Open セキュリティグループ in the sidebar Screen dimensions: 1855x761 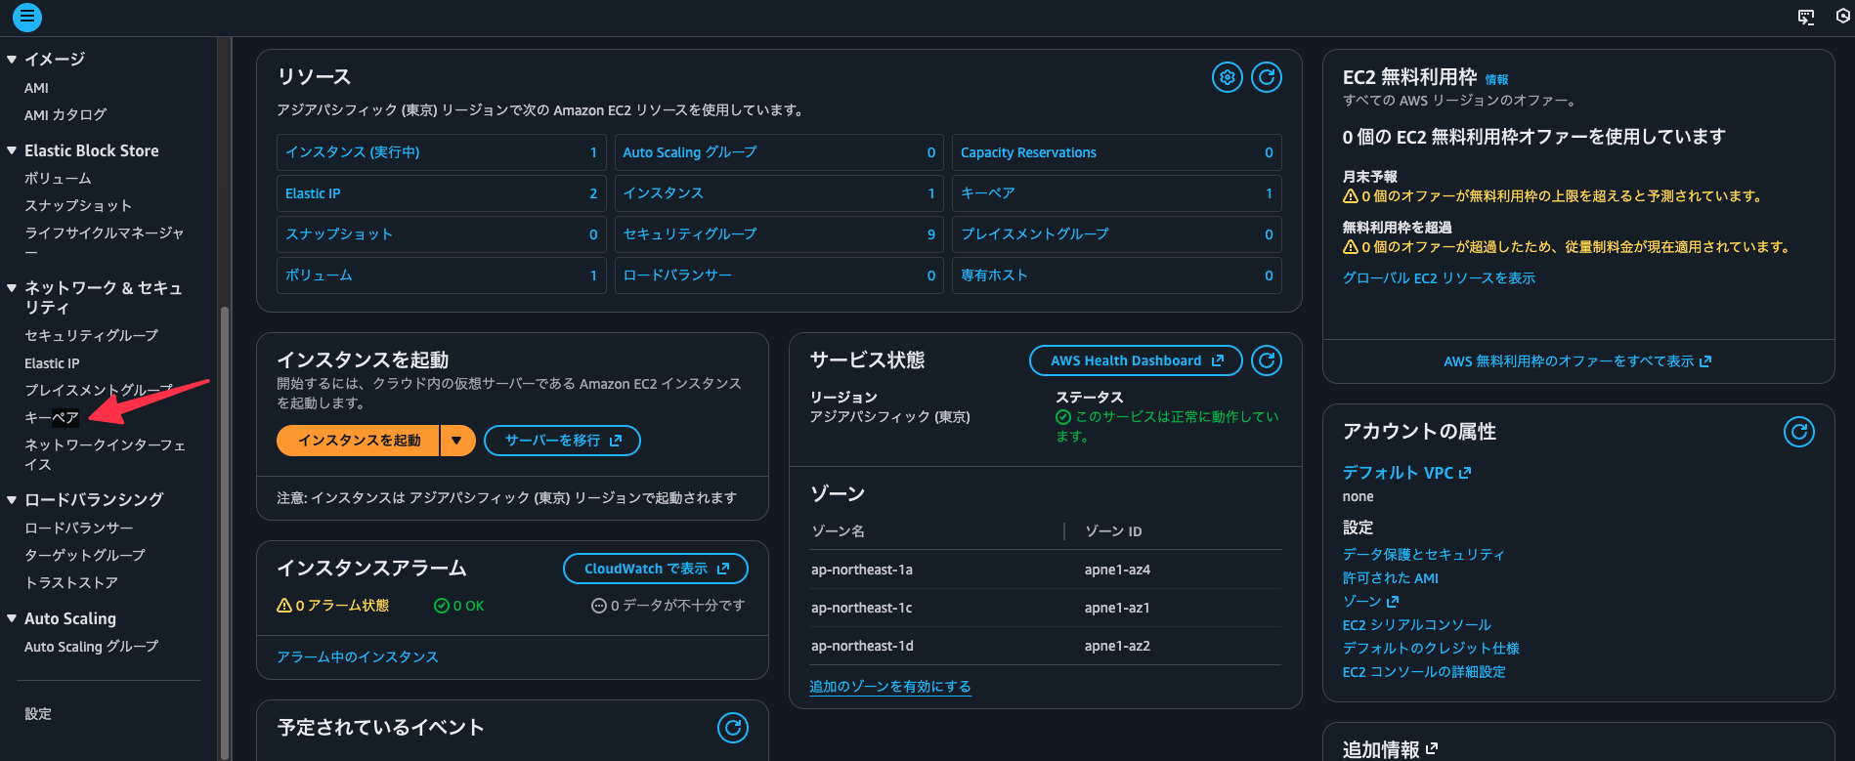(91, 336)
